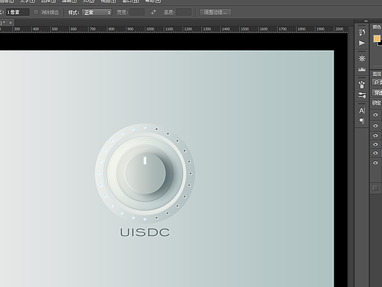
Task: Toggle visibility of the third layer
Action: 375,135
